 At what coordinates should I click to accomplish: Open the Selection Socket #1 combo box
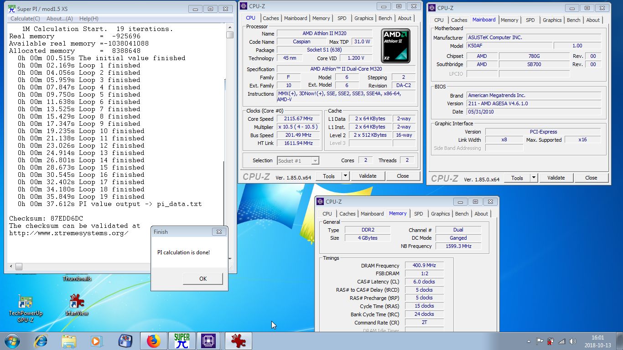tap(298, 160)
